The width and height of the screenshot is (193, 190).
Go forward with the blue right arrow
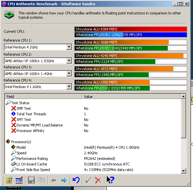click(64, 180)
